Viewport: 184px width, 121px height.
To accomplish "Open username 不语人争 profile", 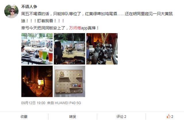I will pos(29,7).
